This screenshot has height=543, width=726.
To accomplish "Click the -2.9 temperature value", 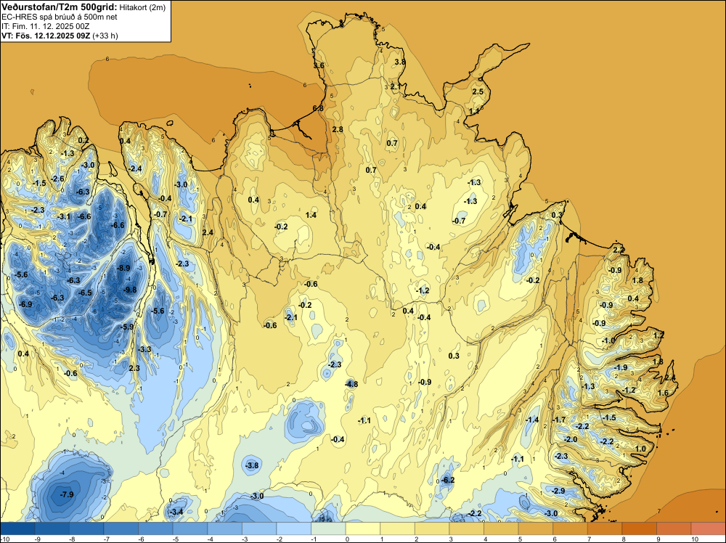I will click(558, 491).
